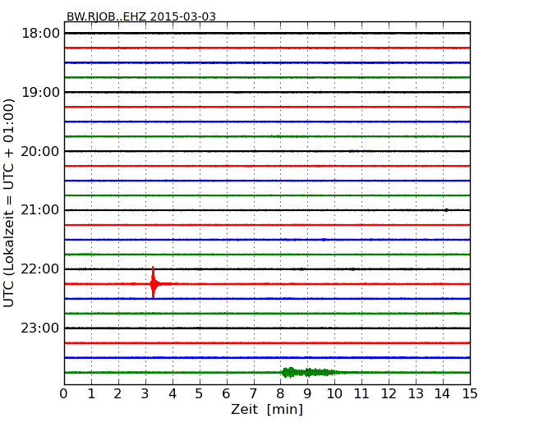
Task: Click the 20:00 time label
Action: click(41, 151)
